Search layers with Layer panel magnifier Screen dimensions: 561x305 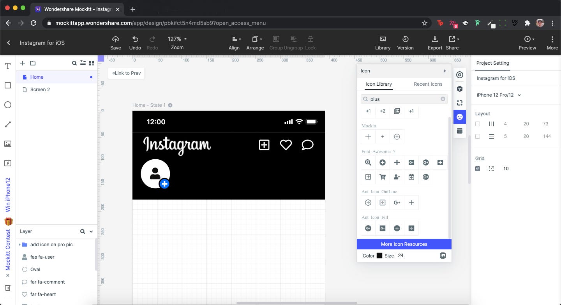point(83,231)
